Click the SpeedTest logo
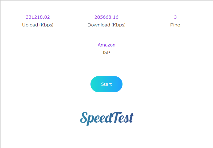 (107, 119)
